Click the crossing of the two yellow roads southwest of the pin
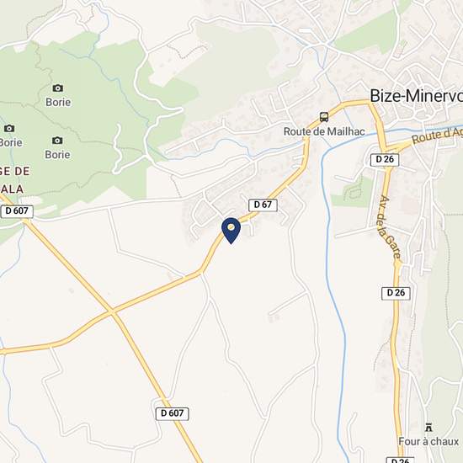Image resolution: width=463 pixels, height=463 pixels. coord(112,311)
